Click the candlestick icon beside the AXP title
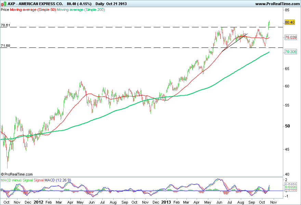The image size is (301, 205). click(3, 4)
